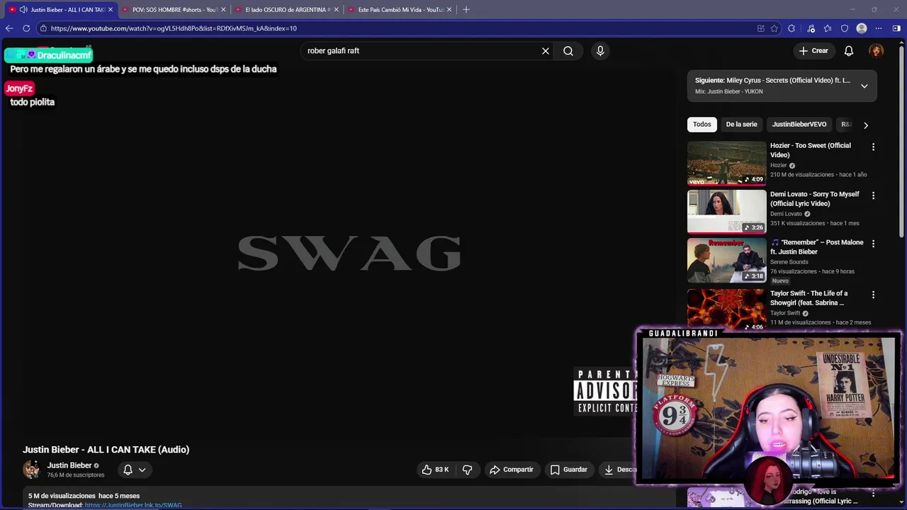
Task: Open options menu for Taylor Swift video
Action: click(873, 295)
